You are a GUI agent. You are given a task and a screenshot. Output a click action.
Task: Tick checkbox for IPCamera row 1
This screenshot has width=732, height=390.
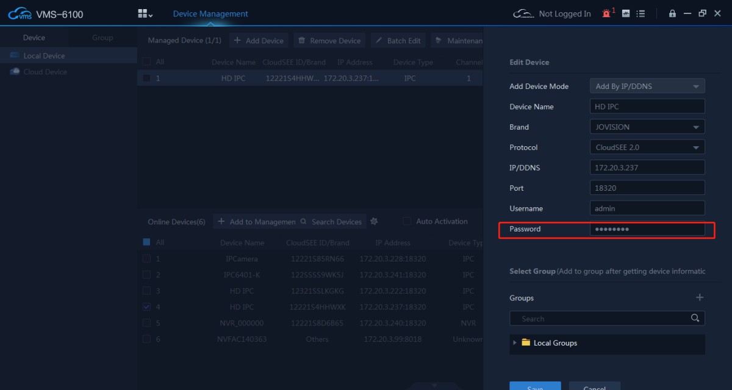point(146,258)
